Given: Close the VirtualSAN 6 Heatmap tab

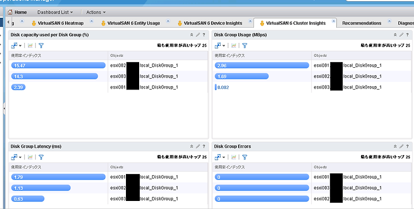Looking at the screenshot, I should 91,21.
